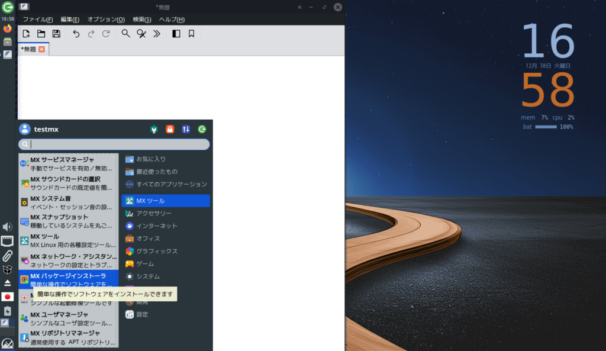Click the New Document toolbar icon
This screenshot has width=606, height=351.
point(26,34)
